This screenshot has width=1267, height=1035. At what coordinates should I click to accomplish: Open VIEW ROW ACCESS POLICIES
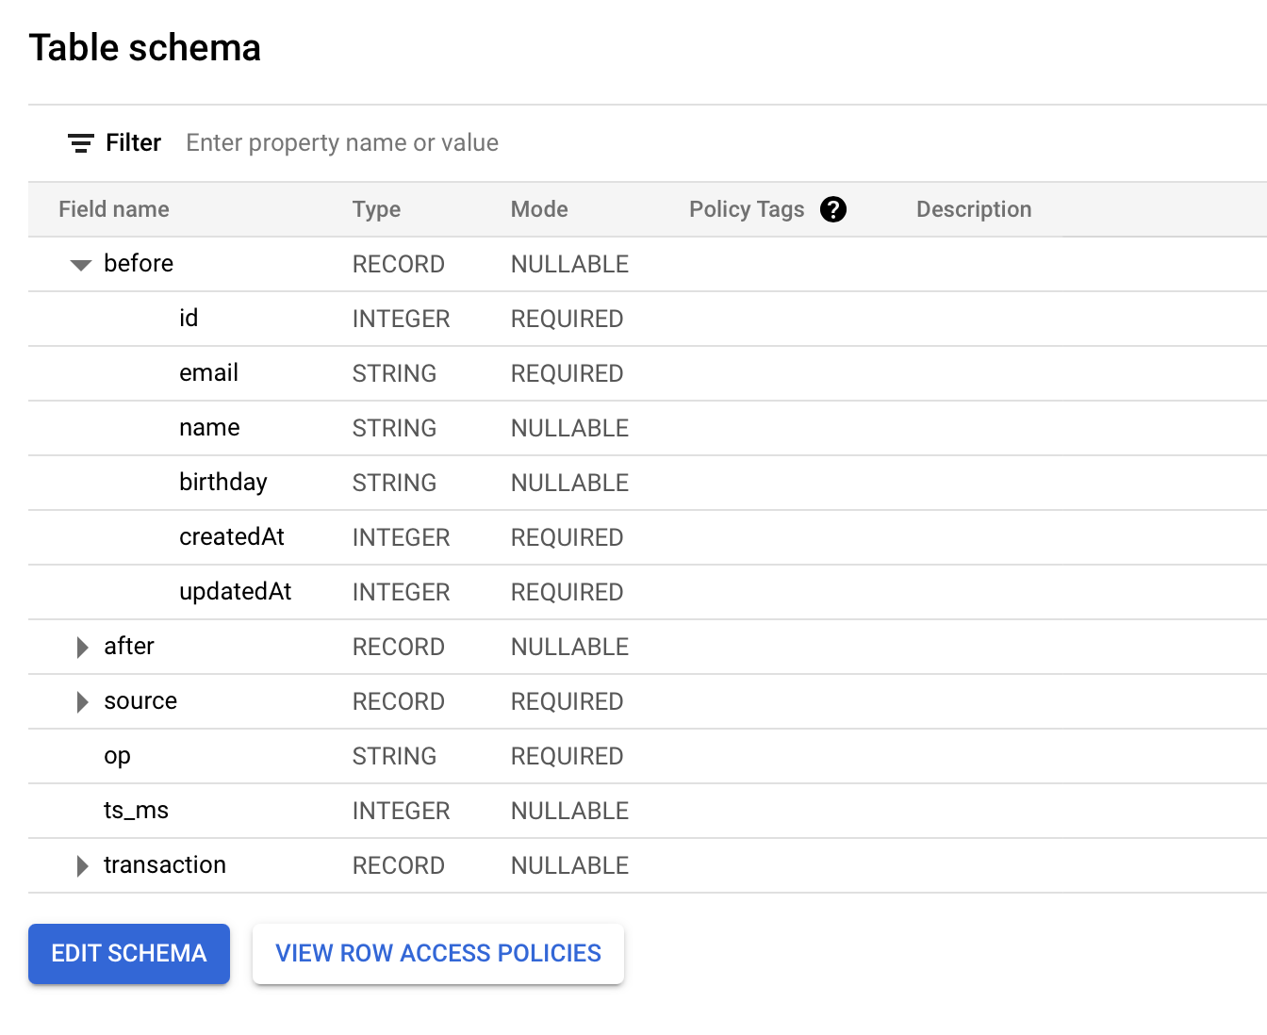[437, 953]
